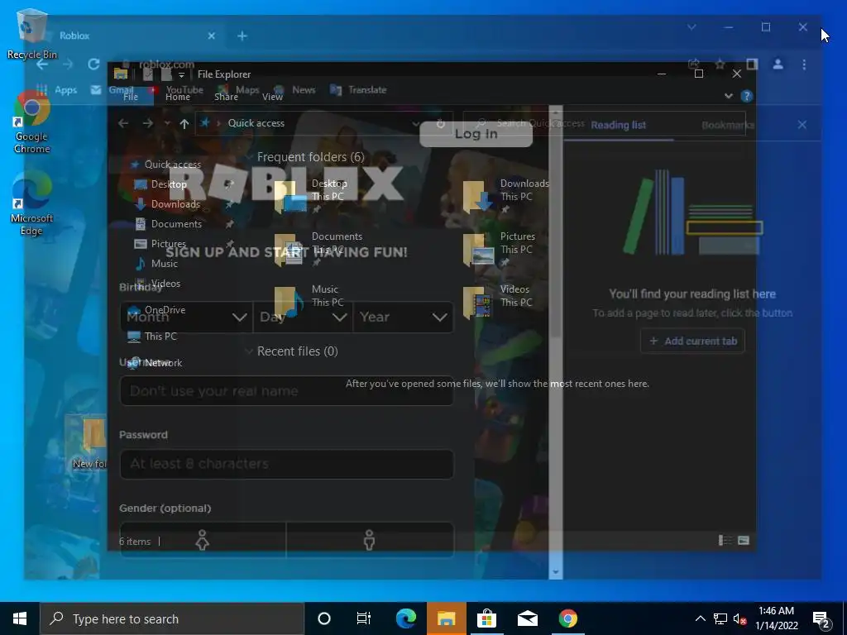Switch to the Reading list tab
The image size is (847, 635).
(618, 126)
